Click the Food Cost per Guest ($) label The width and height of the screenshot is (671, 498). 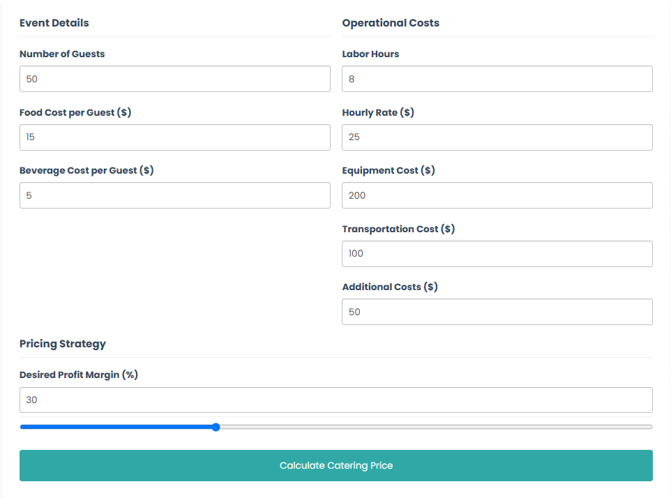75,112
